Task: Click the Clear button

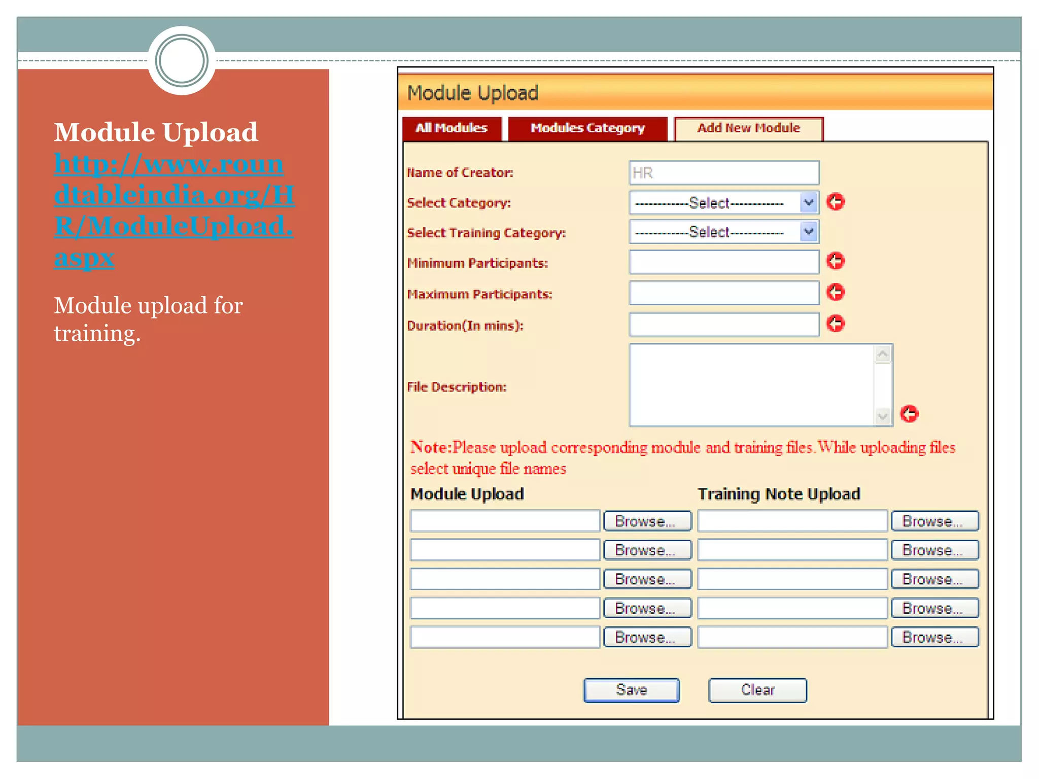Action: (757, 690)
